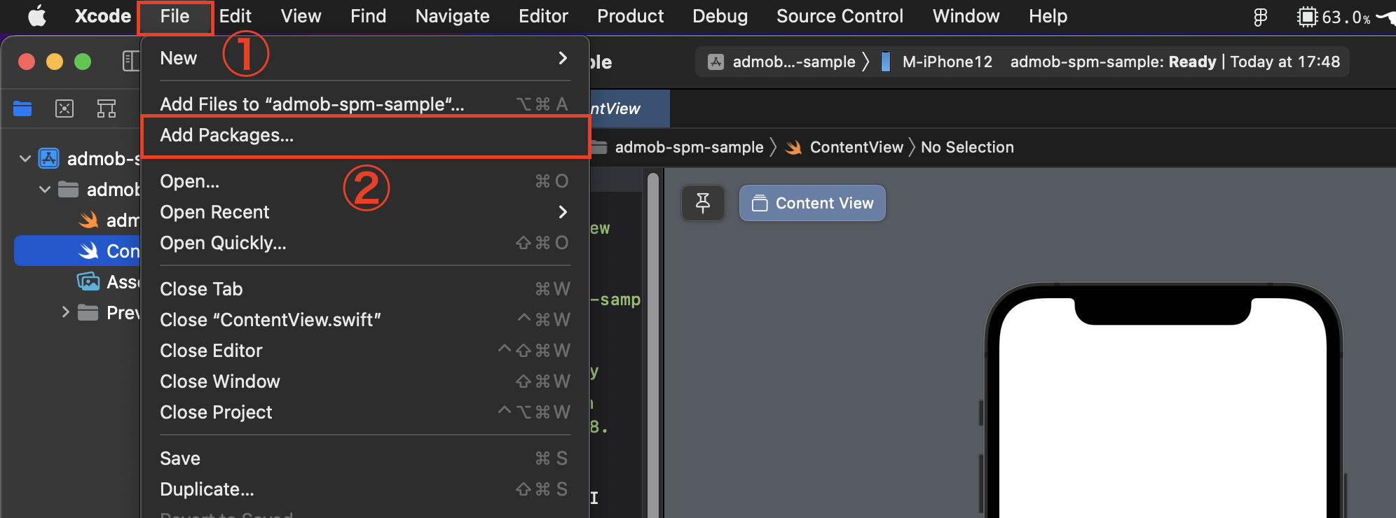Pin the preview with the pin icon
Viewport: 1396px width, 518px height.
click(x=703, y=203)
